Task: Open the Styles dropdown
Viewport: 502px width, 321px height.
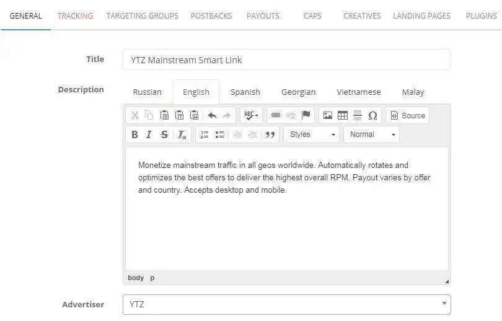Action: point(312,134)
